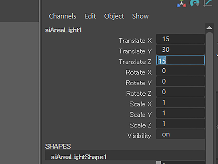Click the scrollbar up arrow
The width and height of the screenshot is (218, 164).
pos(209,28)
